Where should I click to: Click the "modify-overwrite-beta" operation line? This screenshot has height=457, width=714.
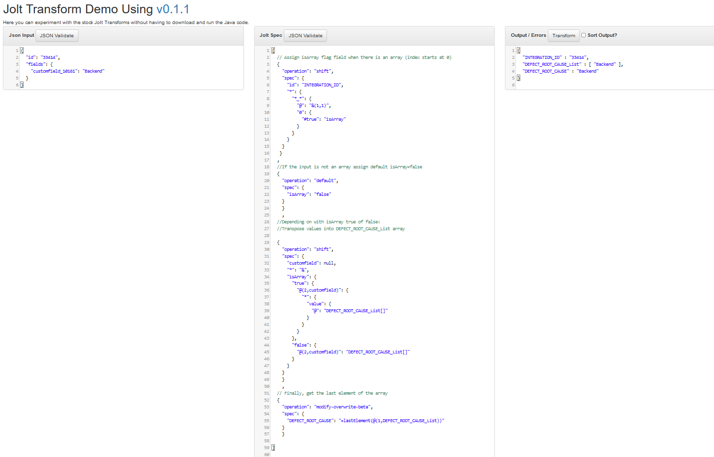[x=327, y=407]
